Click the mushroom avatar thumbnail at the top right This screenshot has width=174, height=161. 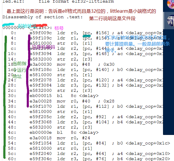pyautogui.click(x=171, y=4)
